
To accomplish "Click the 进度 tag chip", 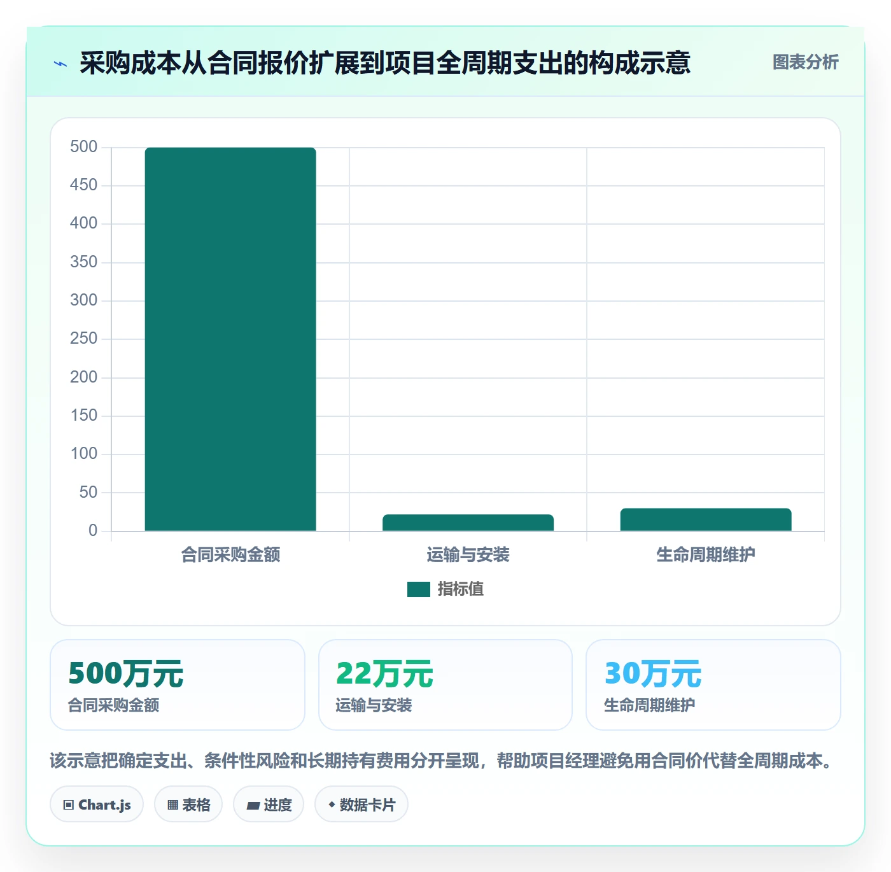I will pos(269,805).
